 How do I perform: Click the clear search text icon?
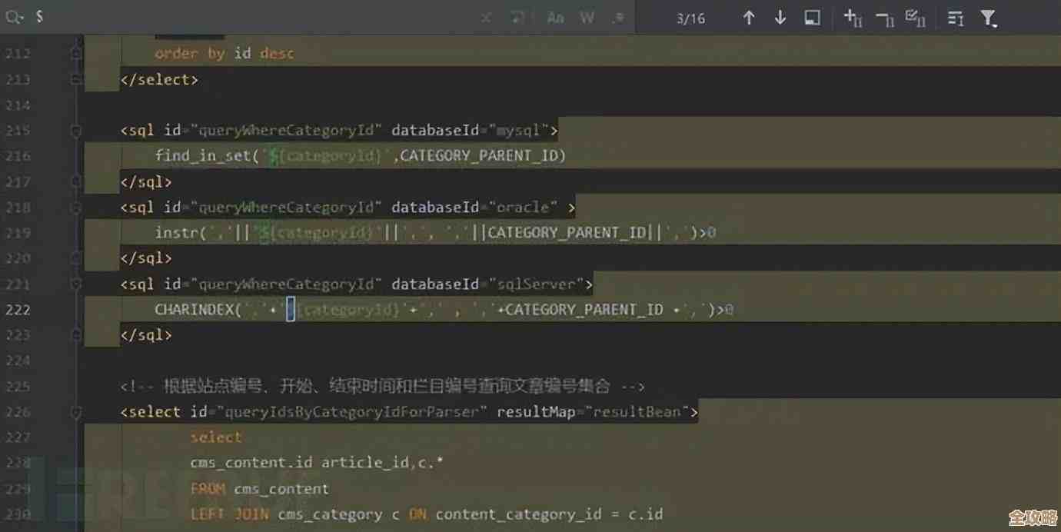click(486, 17)
